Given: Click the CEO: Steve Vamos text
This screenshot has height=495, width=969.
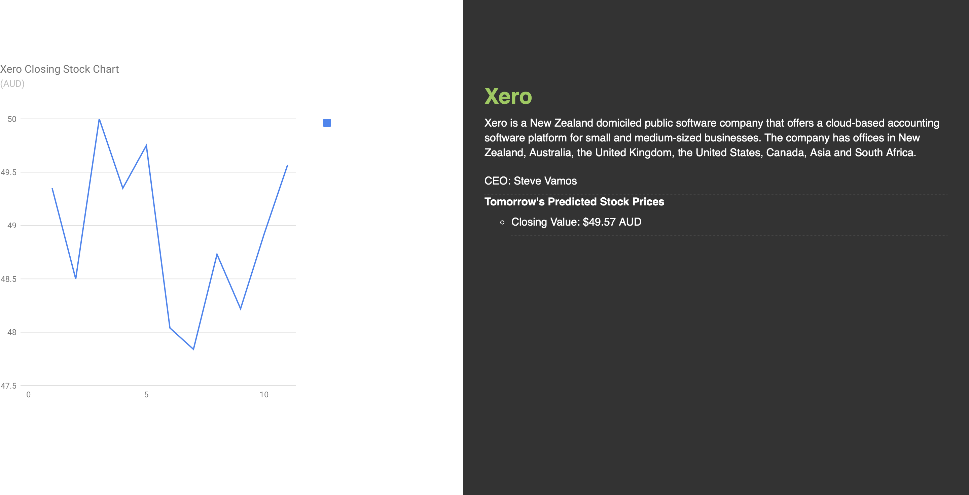Looking at the screenshot, I should 530,181.
